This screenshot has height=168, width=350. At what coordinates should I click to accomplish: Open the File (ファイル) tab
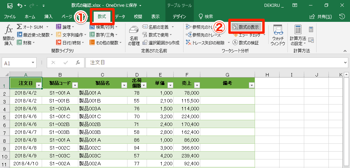[10, 16]
